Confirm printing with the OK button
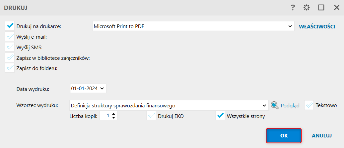The width and height of the screenshot is (344, 148). (284, 135)
